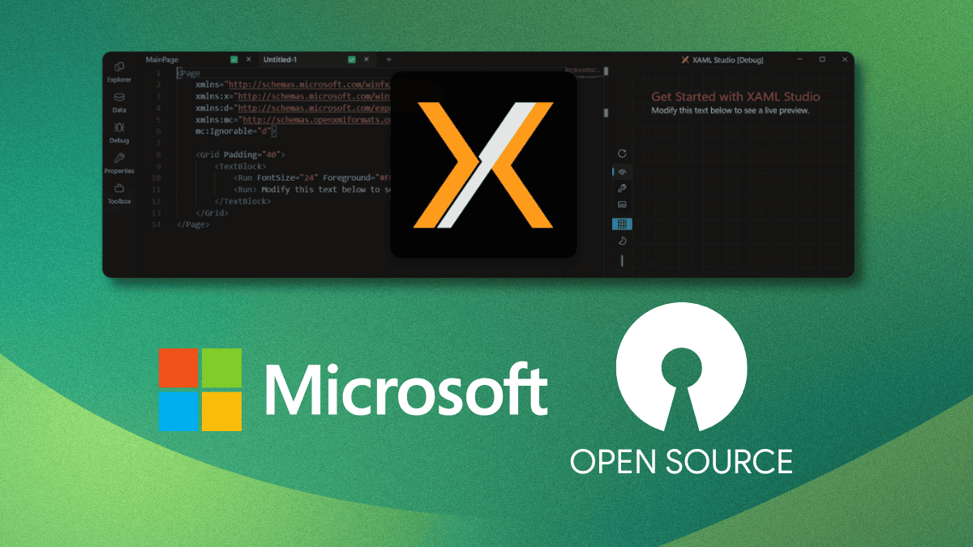Switch to the MainPage tab
The height and width of the screenshot is (547, 973).
pyautogui.click(x=161, y=60)
